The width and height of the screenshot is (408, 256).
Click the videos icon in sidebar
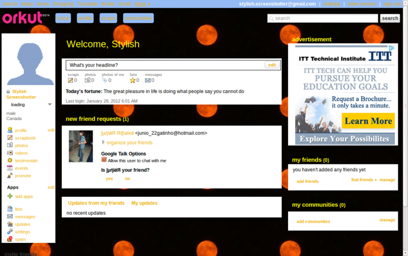10,153
